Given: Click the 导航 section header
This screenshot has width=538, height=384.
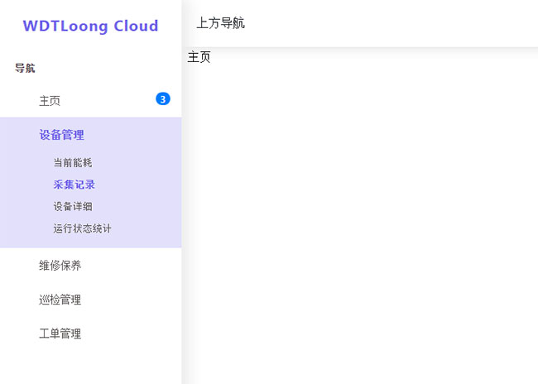Looking at the screenshot, I should click(x=25, y=69).
